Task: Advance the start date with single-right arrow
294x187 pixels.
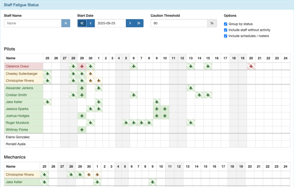Action: (x=130, y=23)
